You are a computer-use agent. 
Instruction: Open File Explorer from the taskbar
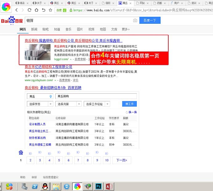tap(56, 186)
